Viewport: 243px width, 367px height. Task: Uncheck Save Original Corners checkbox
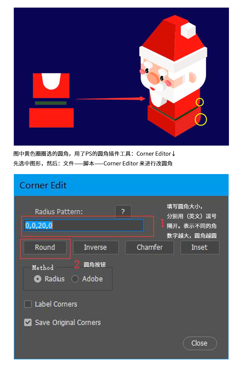28,322
